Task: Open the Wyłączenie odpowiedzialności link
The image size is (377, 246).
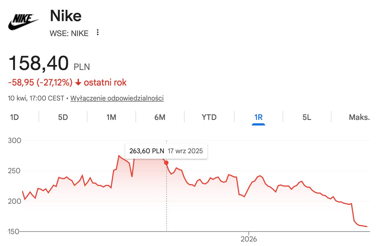Action: pyautogui.click(x=117, y=98)
